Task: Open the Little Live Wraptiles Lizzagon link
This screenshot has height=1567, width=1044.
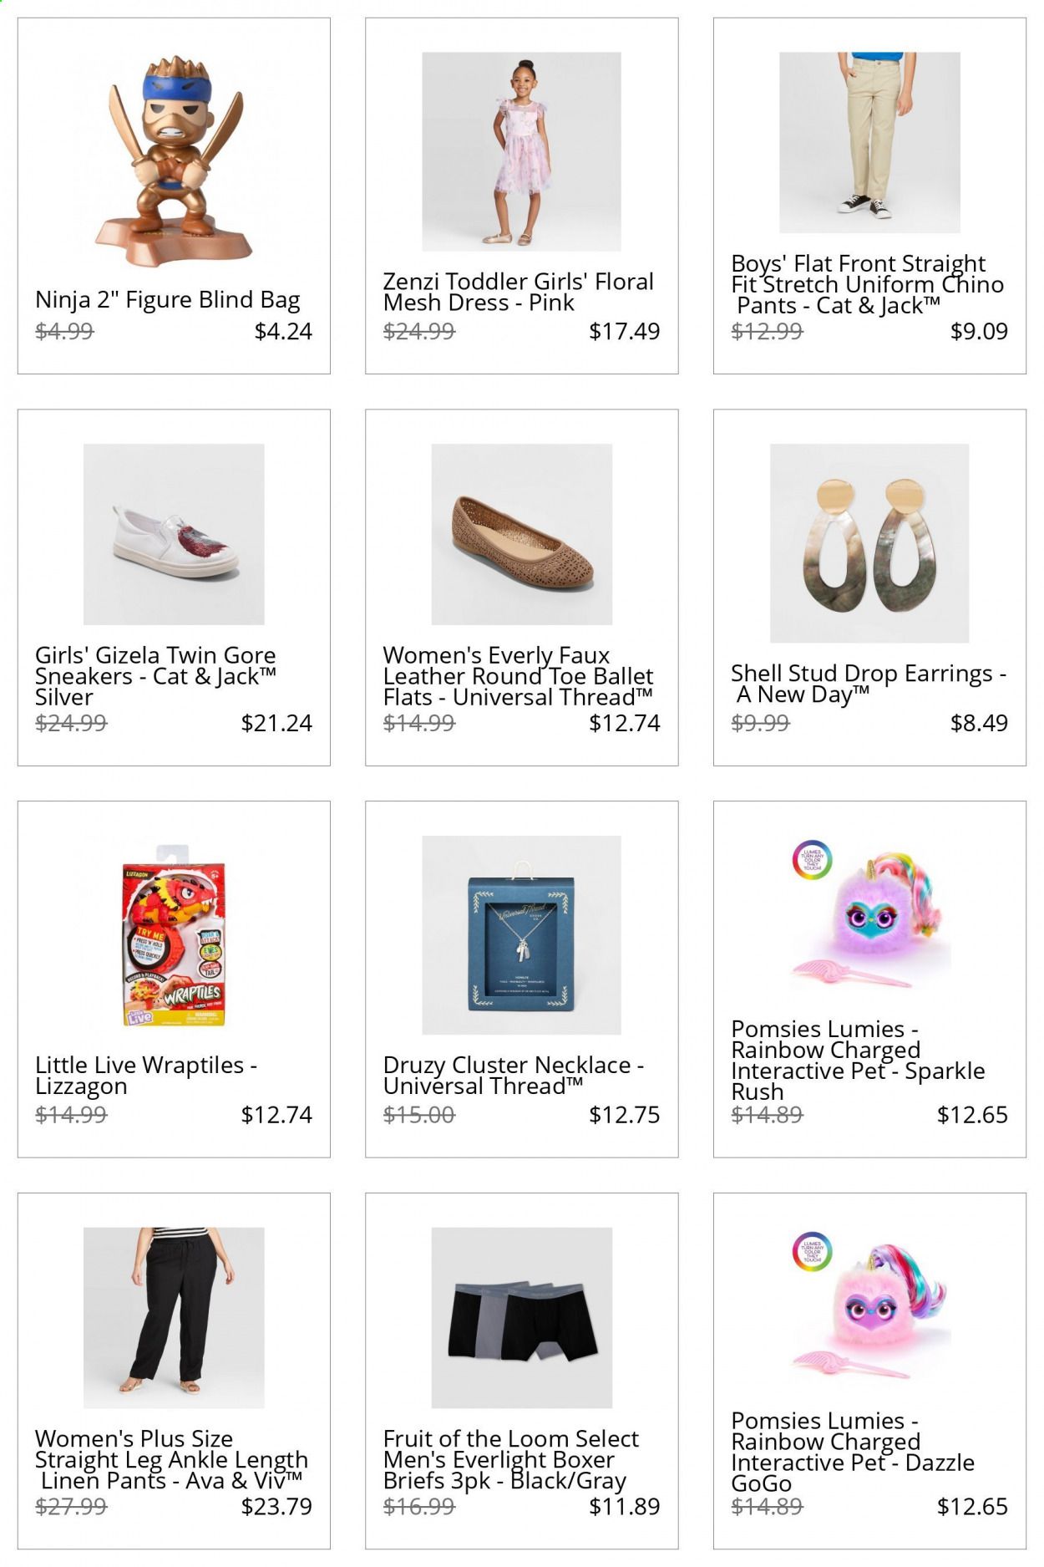Action: tap(146, 1075)
